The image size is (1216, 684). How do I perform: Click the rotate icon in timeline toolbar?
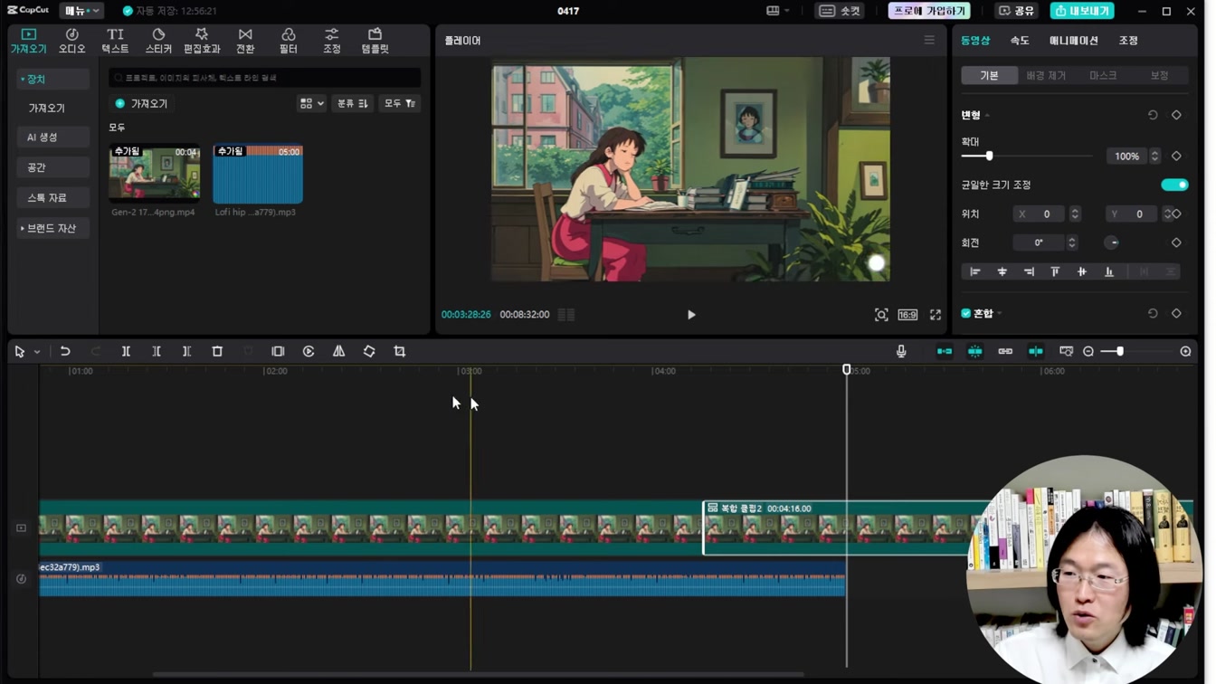[x=369, y=351]
